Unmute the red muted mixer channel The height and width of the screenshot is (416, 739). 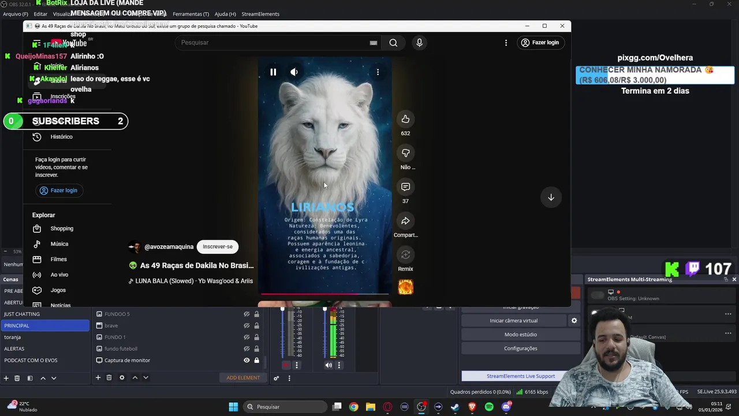click(286, 365)
